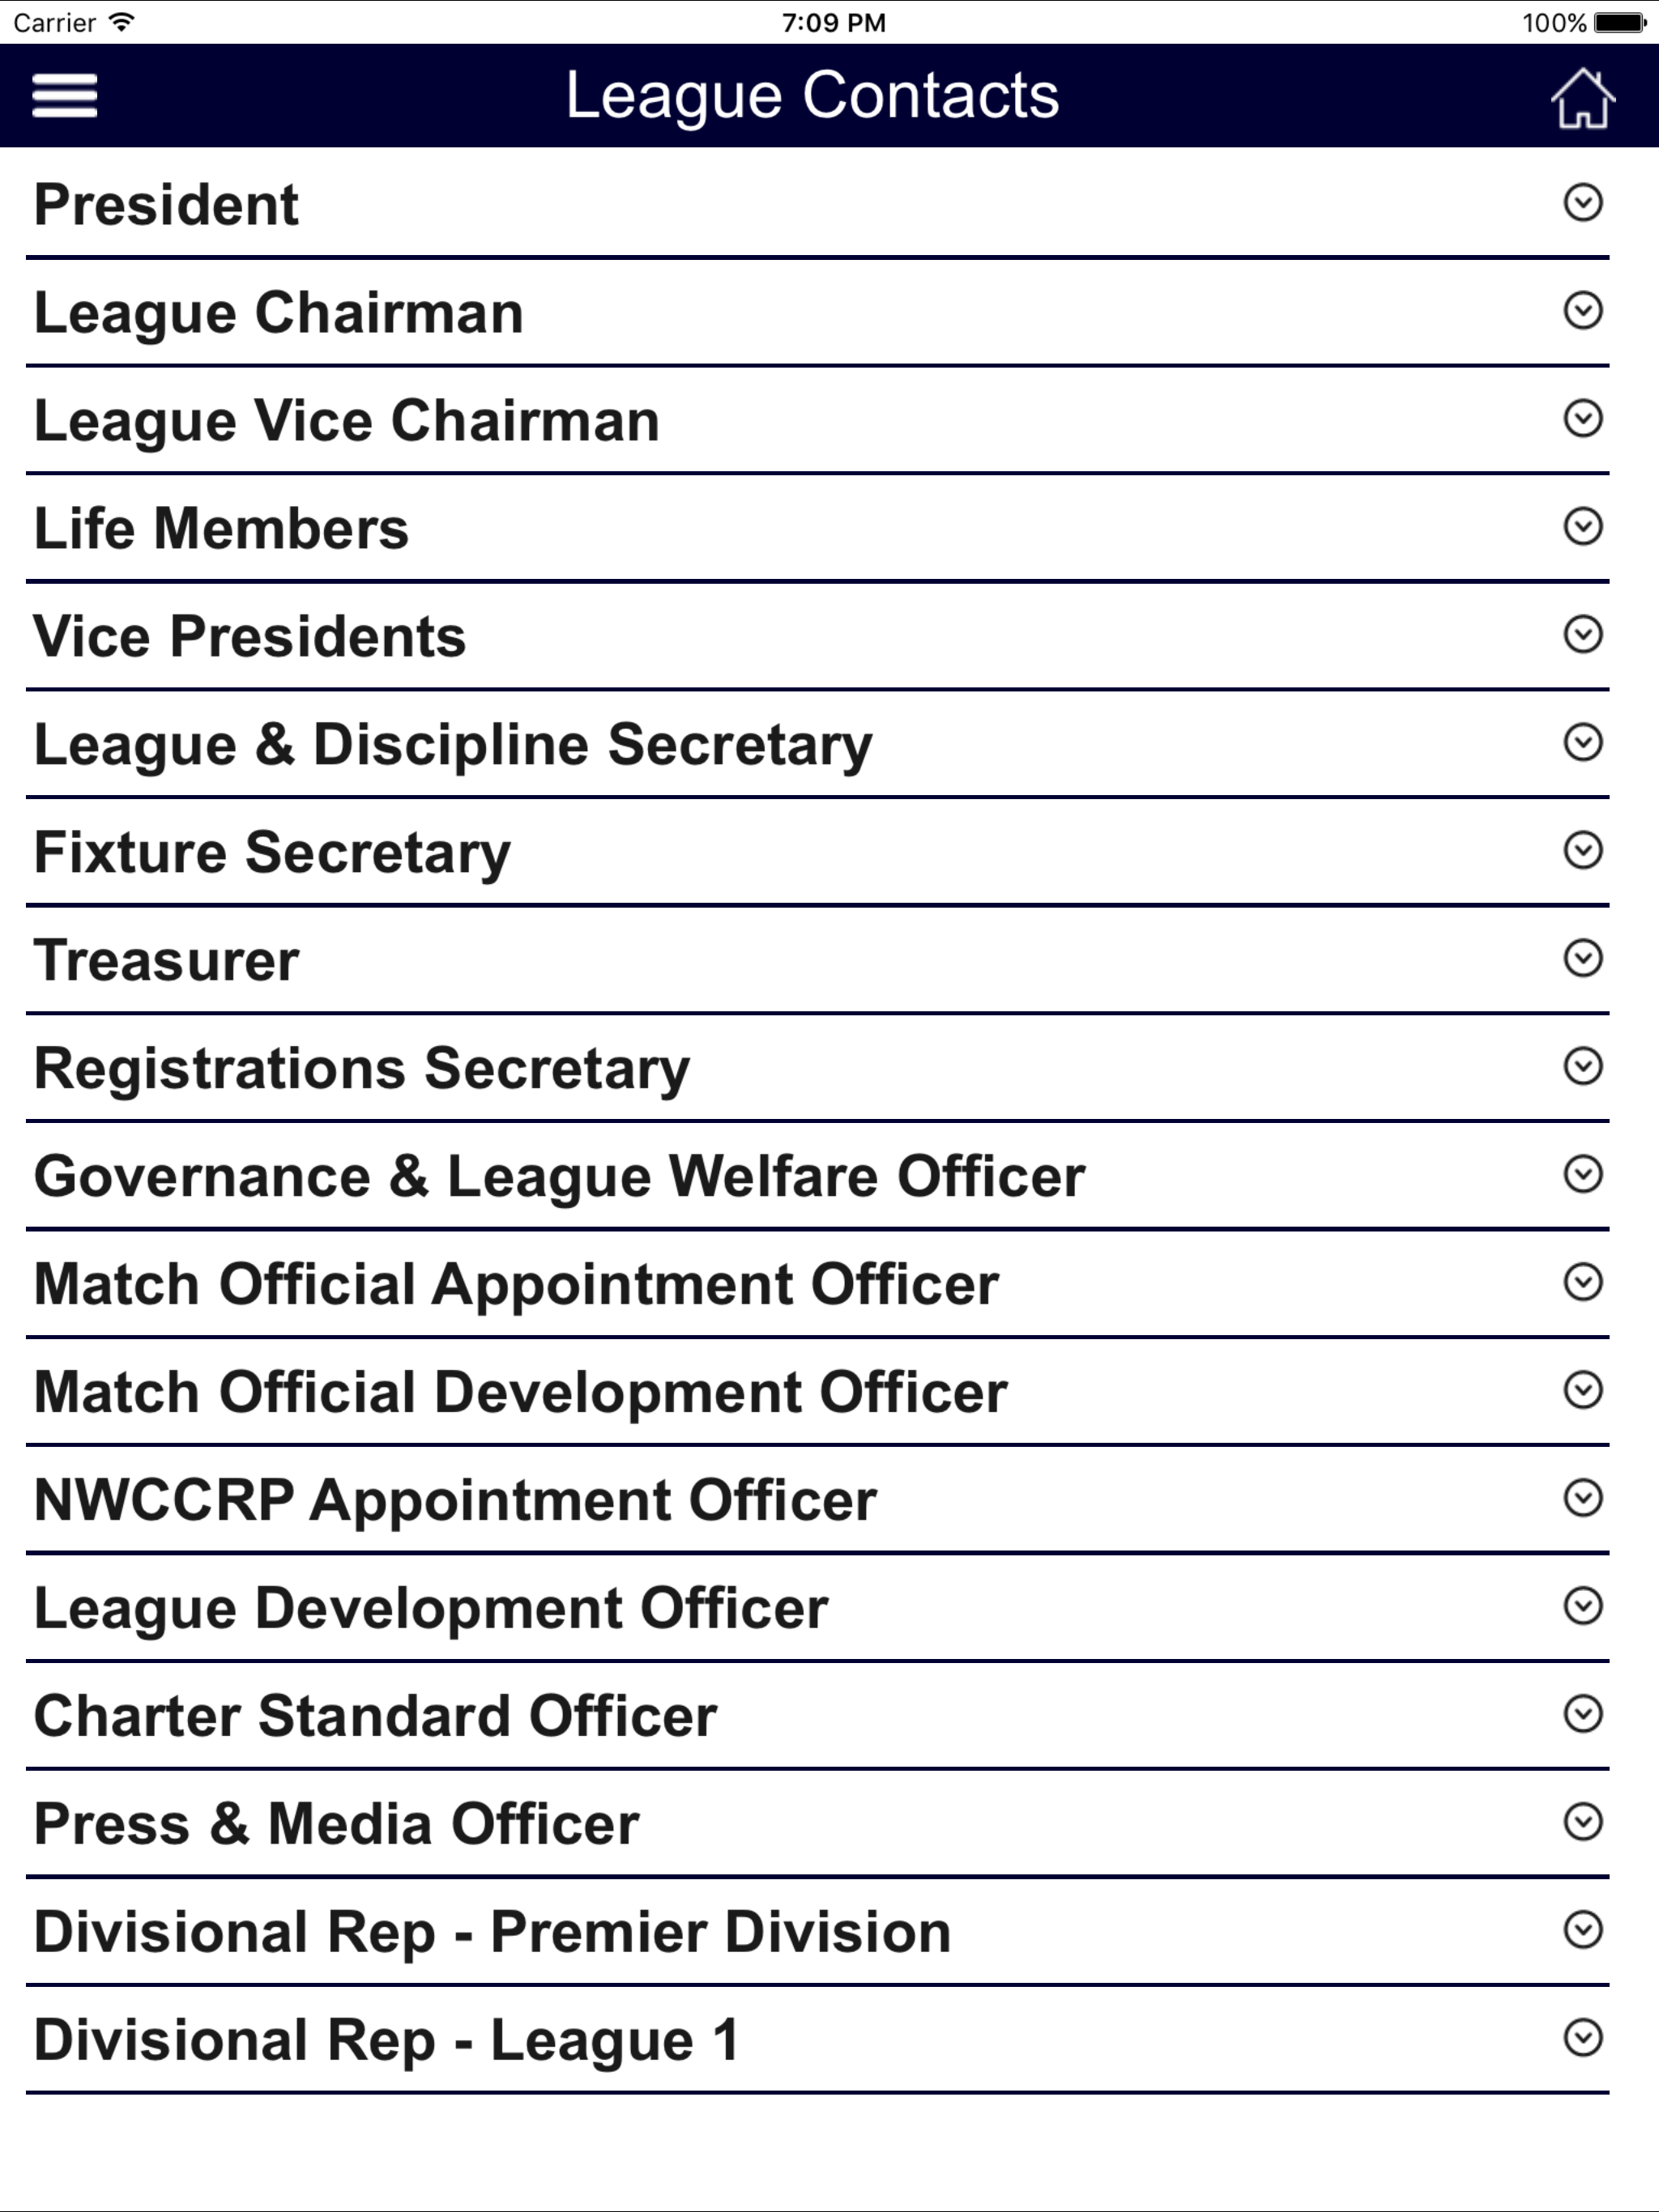Expand the League Vice Chairman section
The width and height of the screenshot is (1659, 2212).
817,420
